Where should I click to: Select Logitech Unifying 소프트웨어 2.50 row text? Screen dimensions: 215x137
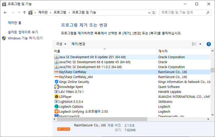pyautogui.click(x=83, y=111)
